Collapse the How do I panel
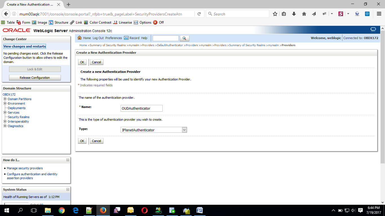This screenshot has height=216, width=385. (x=68, y=160)
